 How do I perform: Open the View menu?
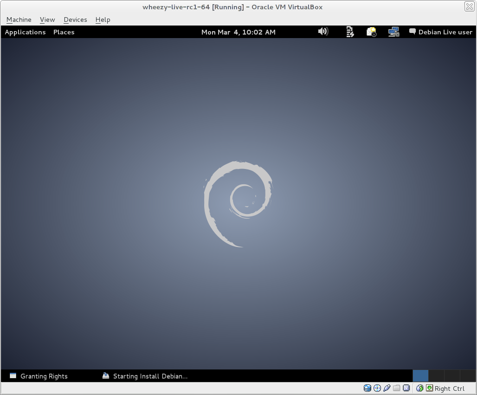coord(47,19)
